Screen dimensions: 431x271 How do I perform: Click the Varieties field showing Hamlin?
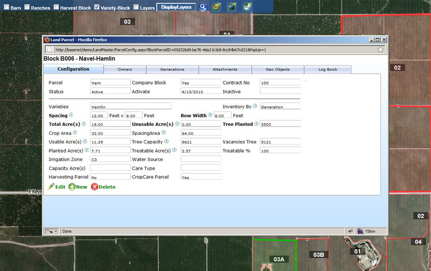pyautogui.click(x=131, y=106)
